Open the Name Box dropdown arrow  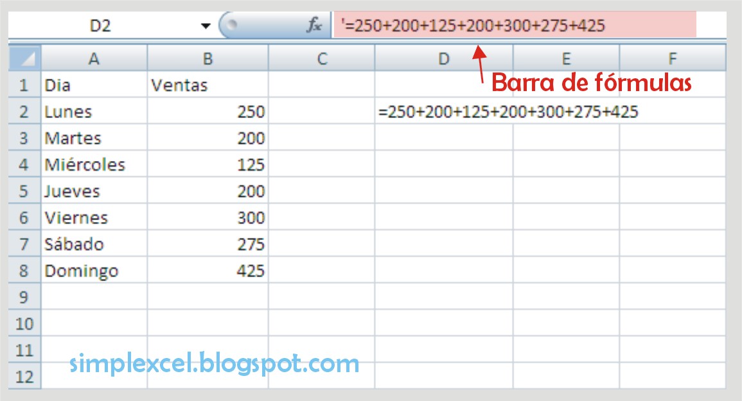pos(205,25)
